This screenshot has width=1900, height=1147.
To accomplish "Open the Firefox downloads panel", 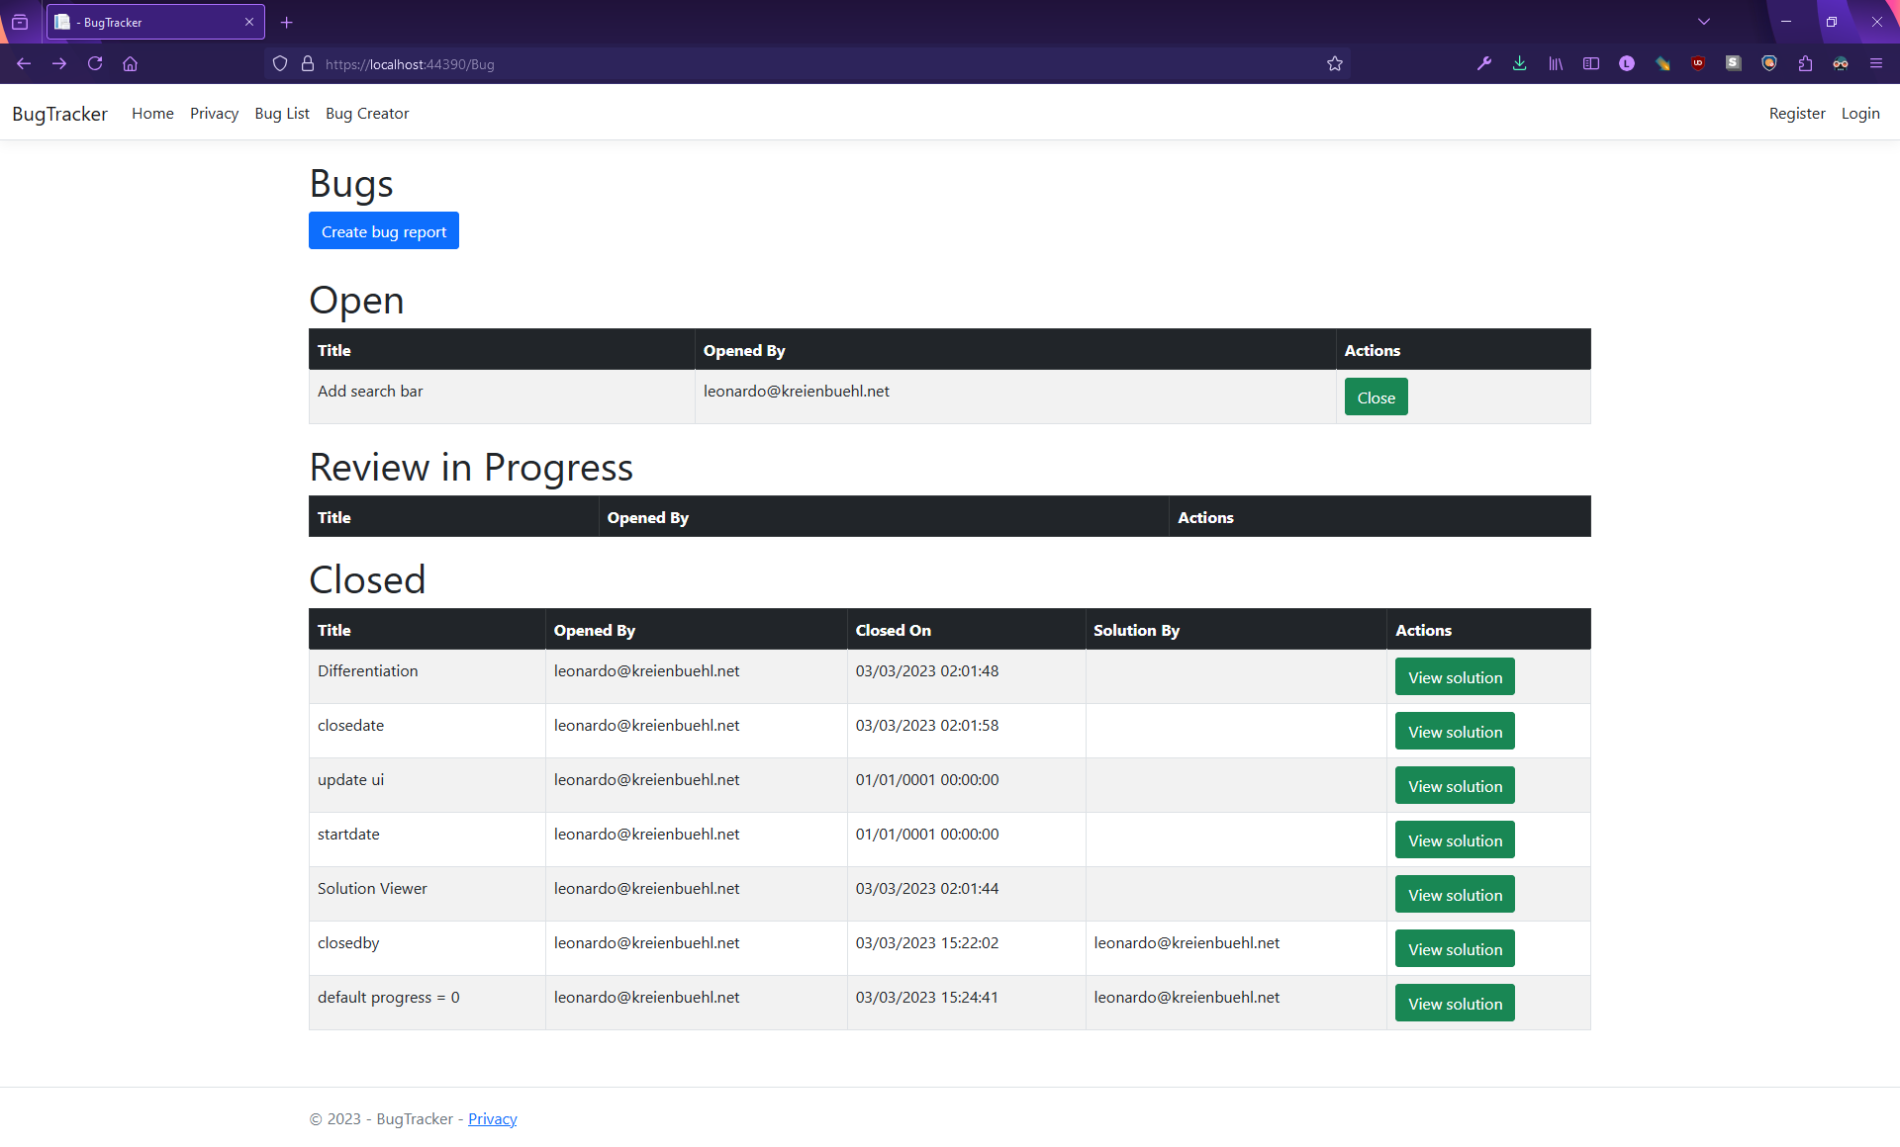I will (x=1520, y=63).
